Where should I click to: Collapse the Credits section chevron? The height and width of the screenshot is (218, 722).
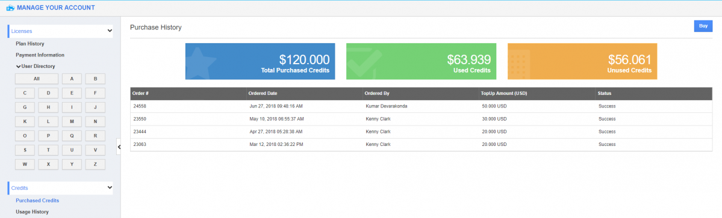110,188
